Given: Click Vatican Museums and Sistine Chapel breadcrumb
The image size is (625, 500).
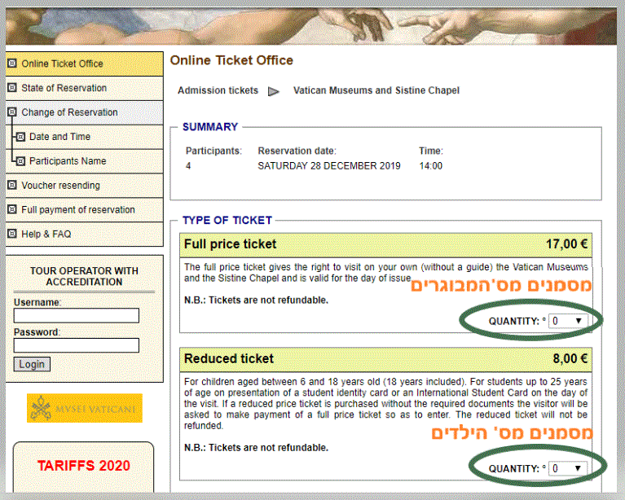Looking at the screenshot, I should click(376, 90).
